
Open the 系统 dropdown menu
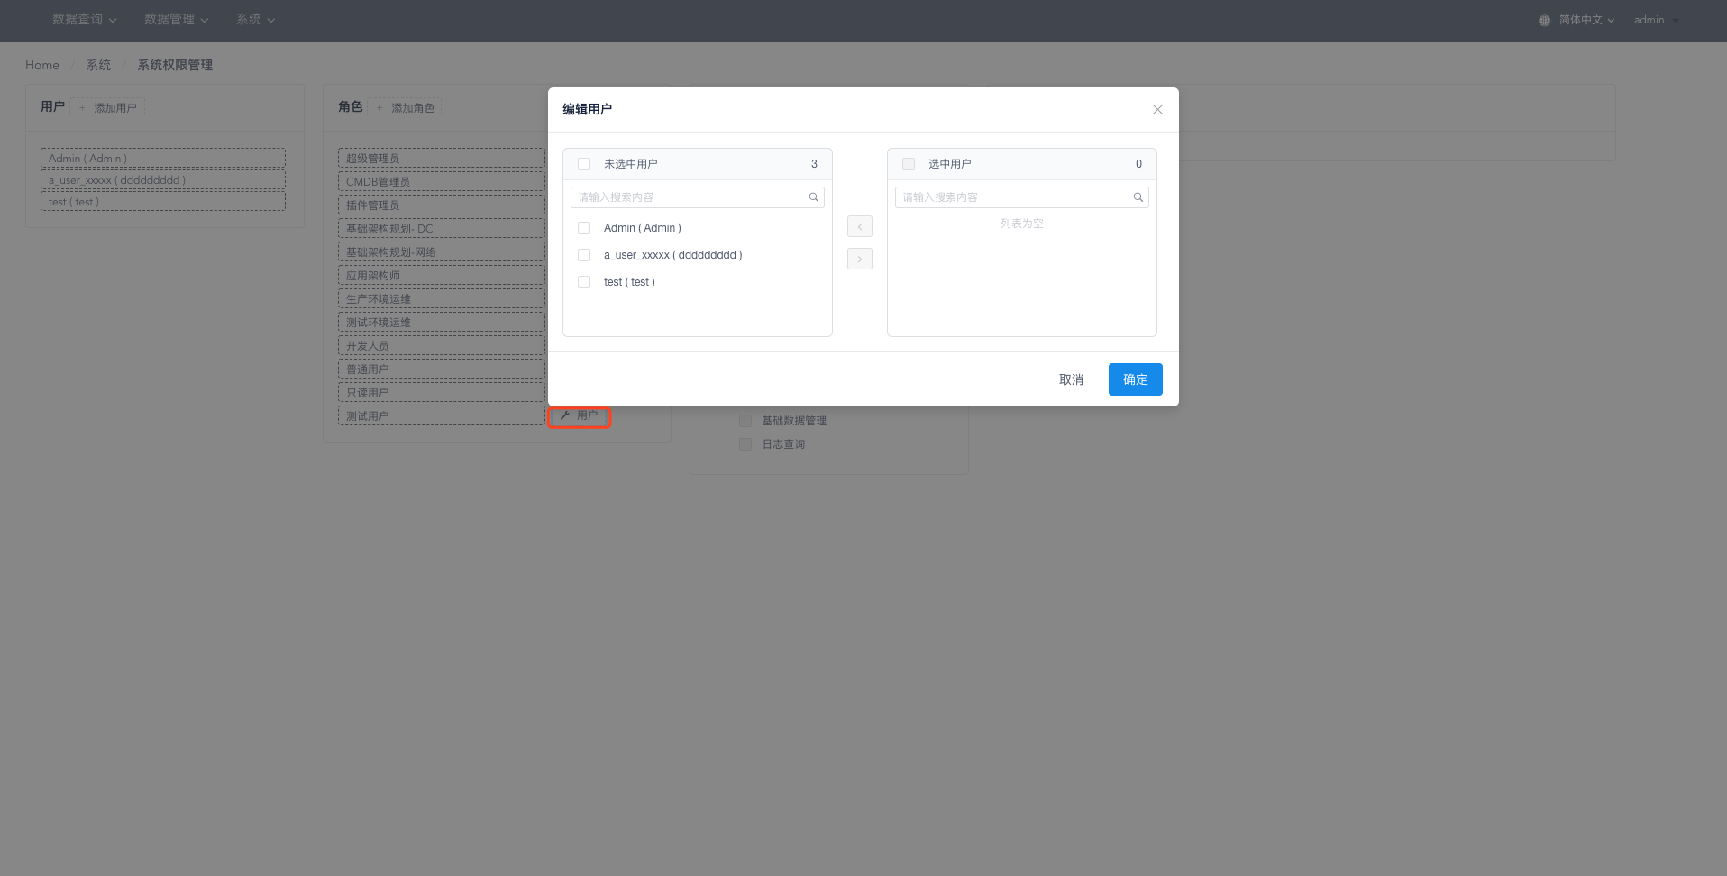[x=256, y=20]
